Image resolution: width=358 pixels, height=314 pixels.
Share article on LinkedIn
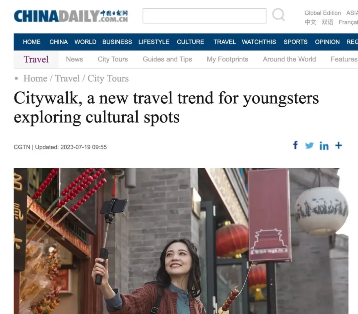(x=324, y=146)
